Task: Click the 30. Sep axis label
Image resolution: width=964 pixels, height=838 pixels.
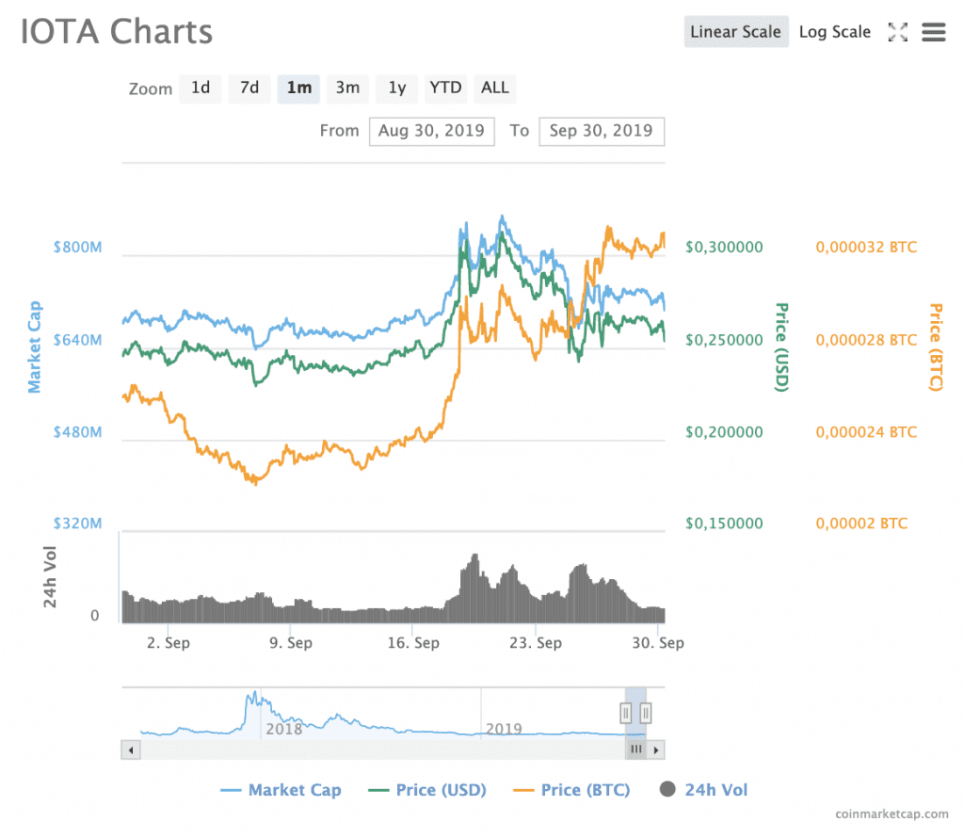Action: click(x=658, y=643)
